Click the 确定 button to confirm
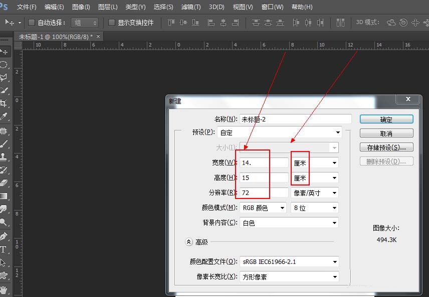Screen dimensions: 429x297 [385, 119]
